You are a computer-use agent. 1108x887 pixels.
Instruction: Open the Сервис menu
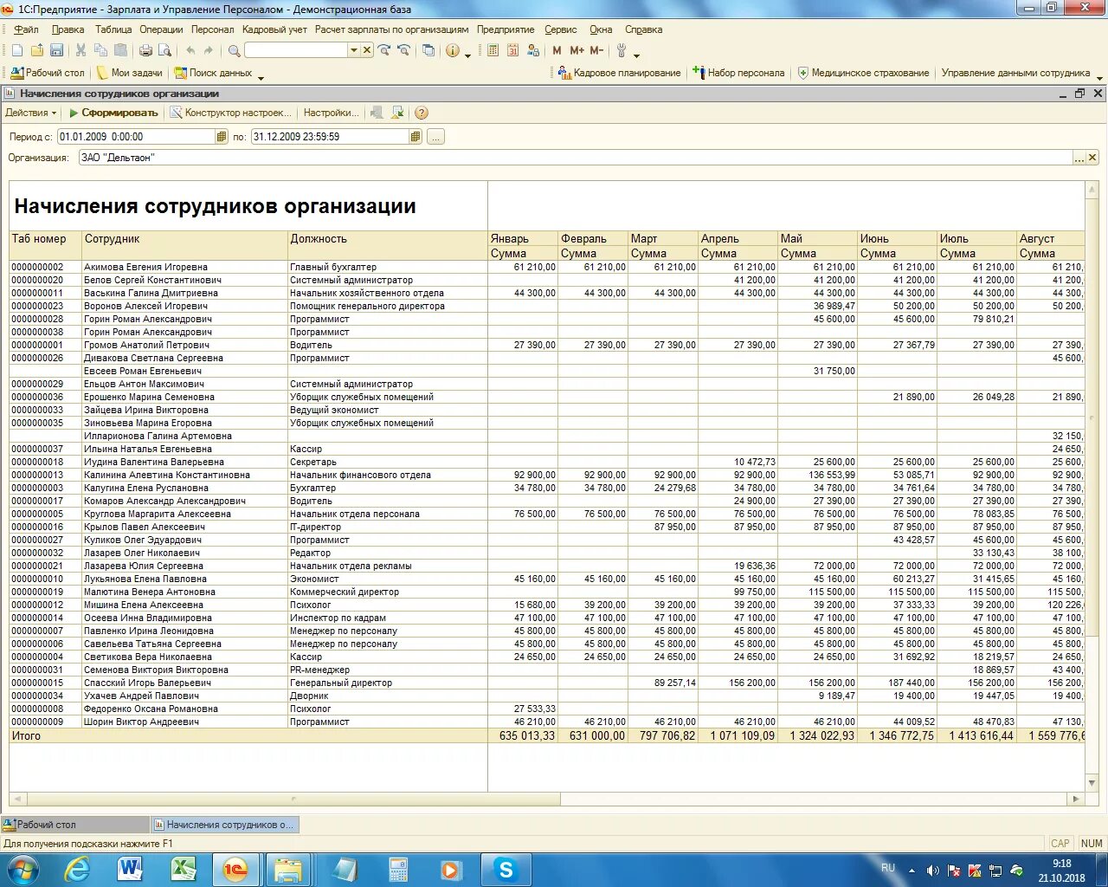click(x=560, y=29)
